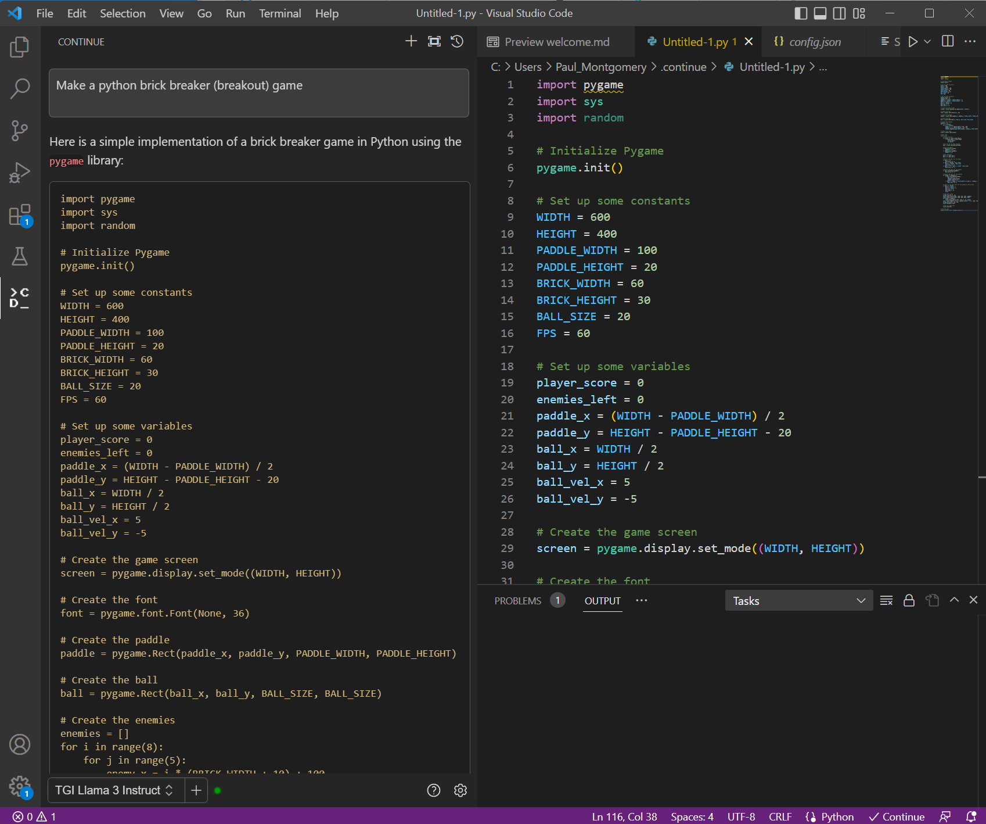Toggle secondary side bar layout button

pyautogui.click(x=839, y=13)
